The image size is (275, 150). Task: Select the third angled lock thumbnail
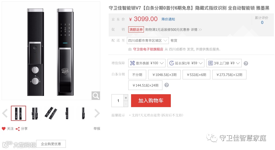(51, 113)
